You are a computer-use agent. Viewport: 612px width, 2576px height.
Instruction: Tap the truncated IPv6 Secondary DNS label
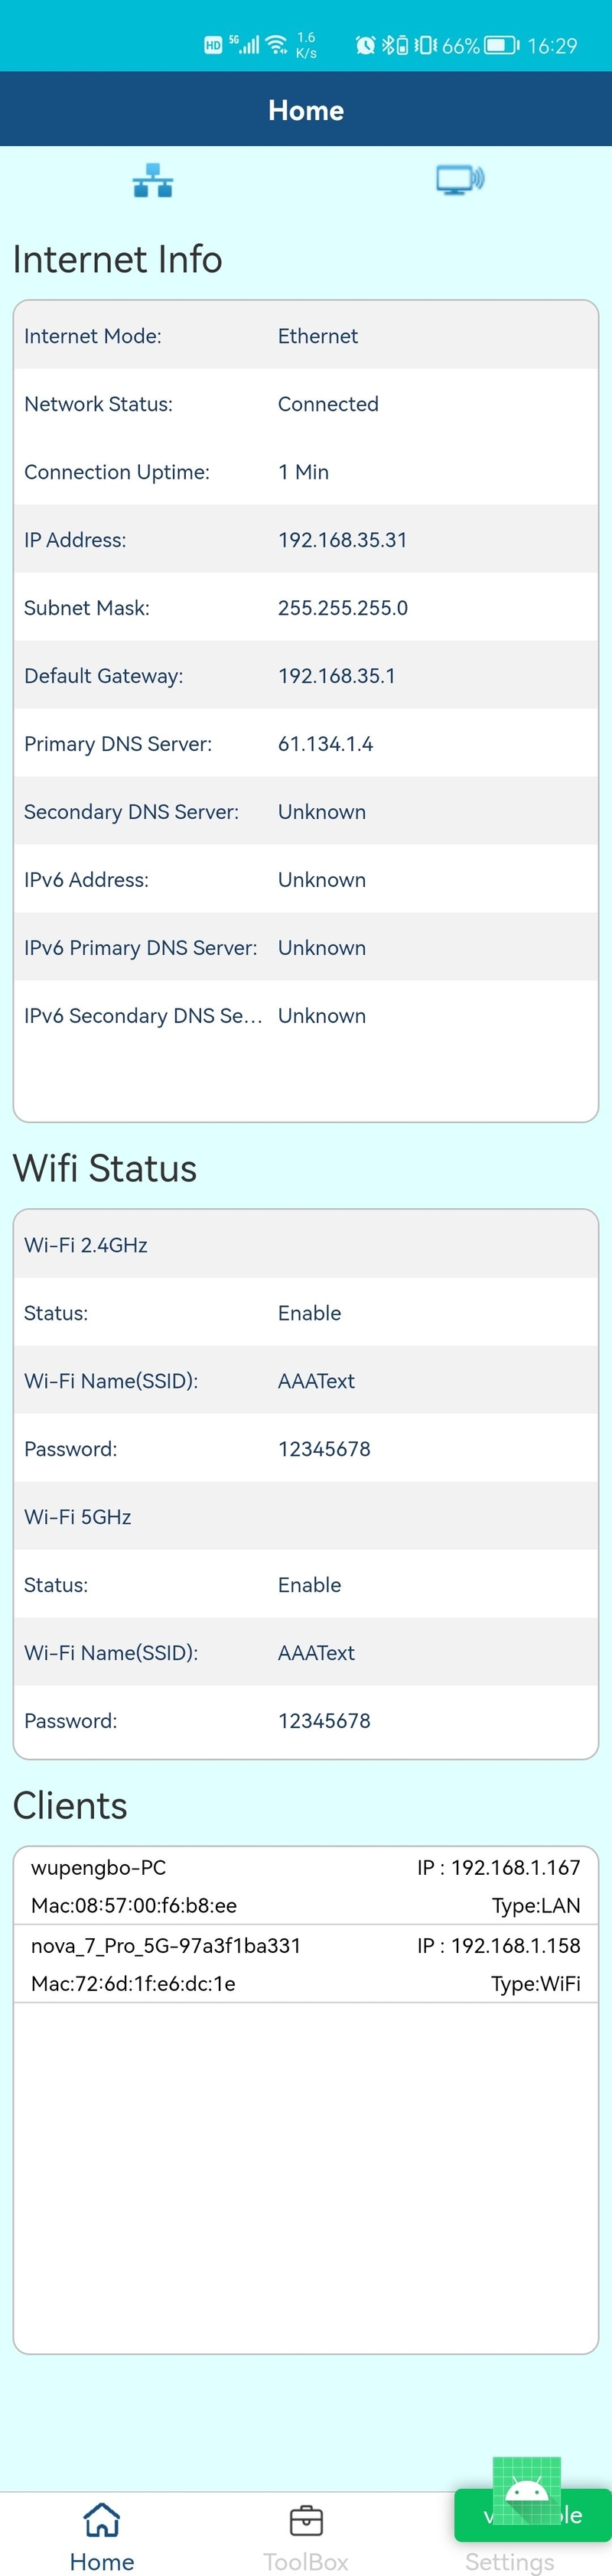tap(143, 1015)
